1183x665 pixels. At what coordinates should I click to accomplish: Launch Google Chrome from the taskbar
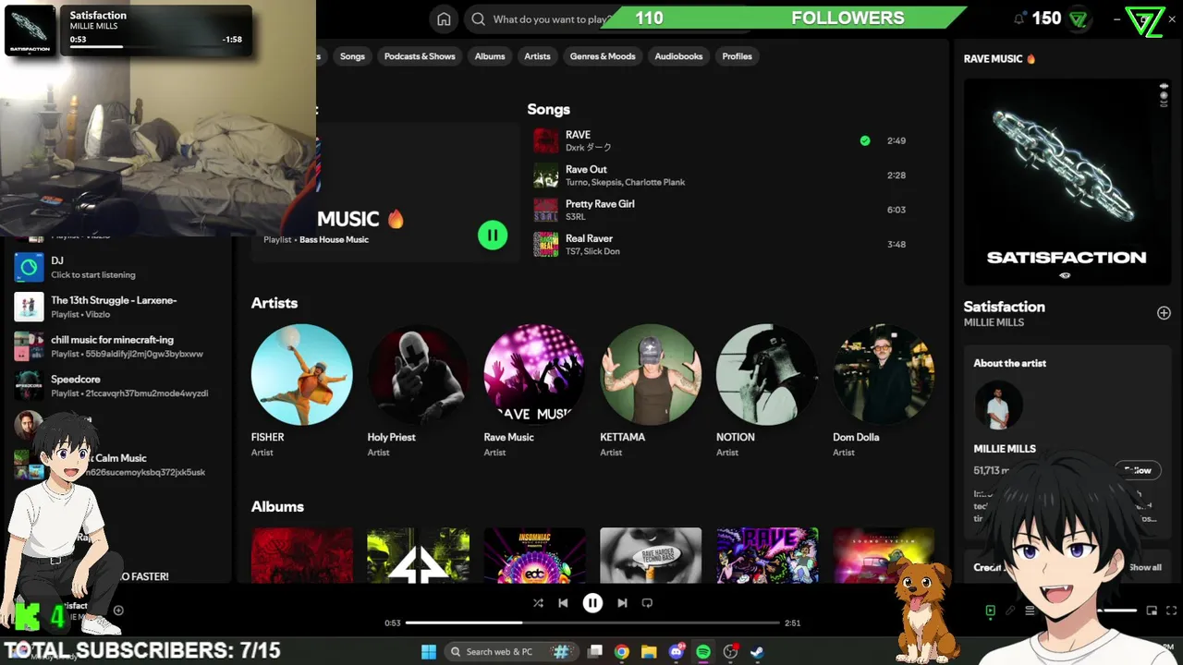(x=622, y=652)
